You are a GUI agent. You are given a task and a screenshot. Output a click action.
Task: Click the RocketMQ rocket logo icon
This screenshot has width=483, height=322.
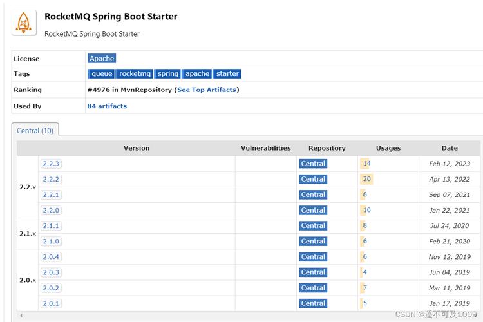(x=24, y=23)
